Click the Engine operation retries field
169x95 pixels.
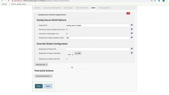pos(98,38)
